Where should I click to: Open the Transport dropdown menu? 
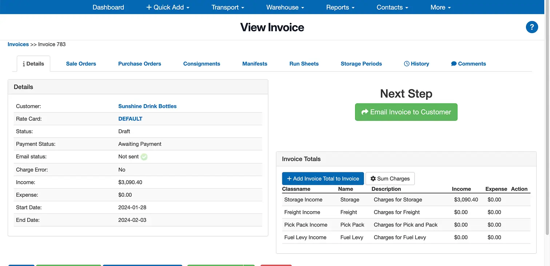click(228, 7)
